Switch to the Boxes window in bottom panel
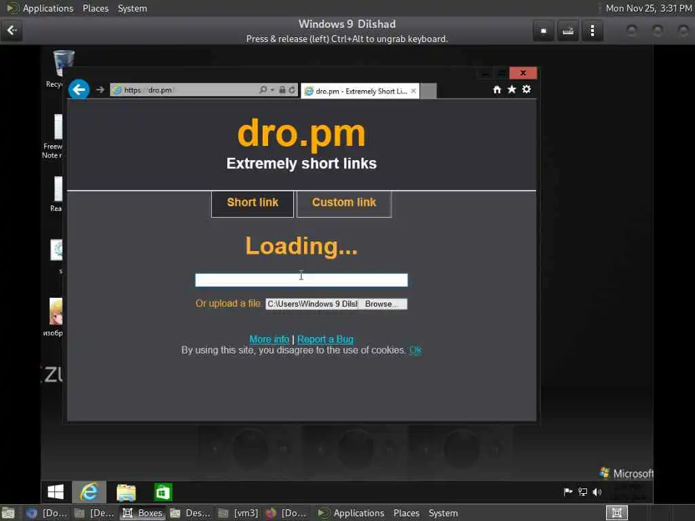 tap(143, 513)
